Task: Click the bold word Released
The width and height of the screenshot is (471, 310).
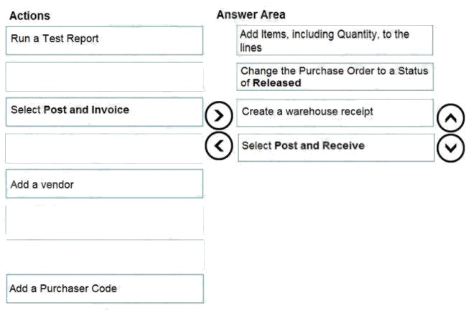Action: pyautogui.click(x=276, y=83)
